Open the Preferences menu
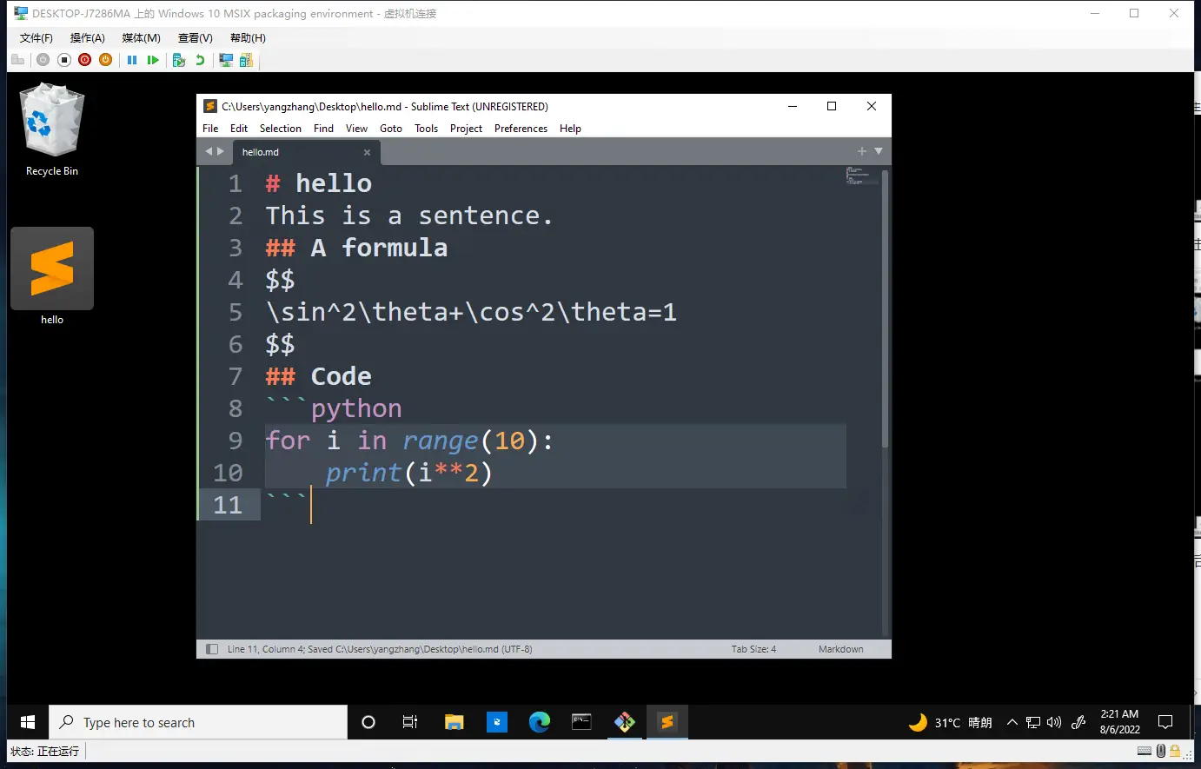 point(521,129)
